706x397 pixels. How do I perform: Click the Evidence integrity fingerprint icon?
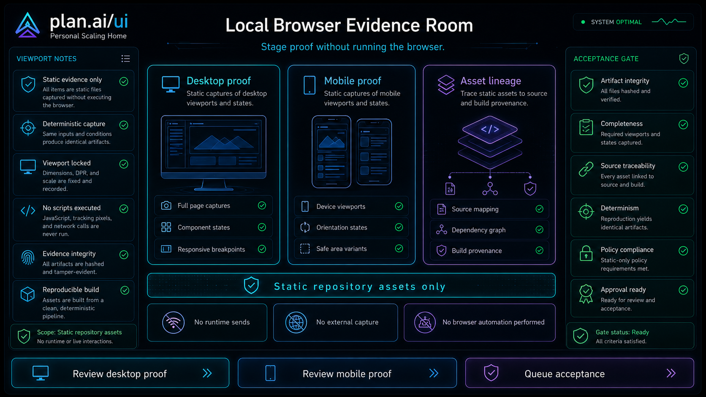[28, 258]
